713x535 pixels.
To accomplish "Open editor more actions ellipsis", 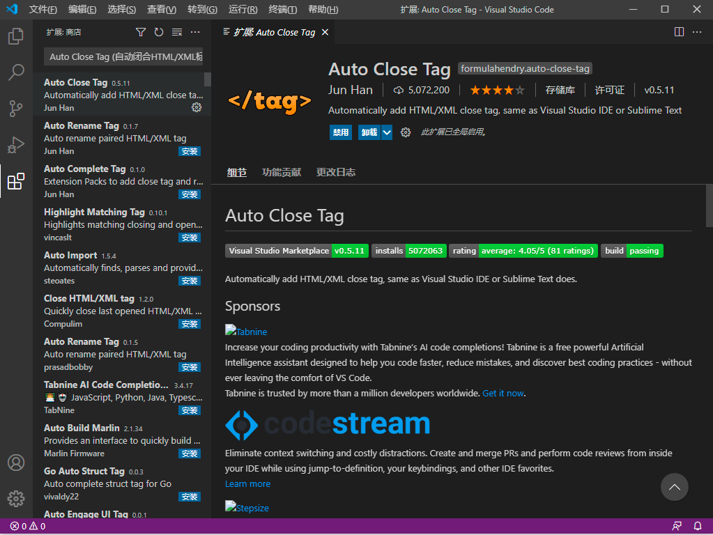I will click(697, 32).
